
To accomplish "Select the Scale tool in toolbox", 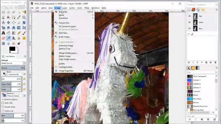I will click(x=3, y=28).
